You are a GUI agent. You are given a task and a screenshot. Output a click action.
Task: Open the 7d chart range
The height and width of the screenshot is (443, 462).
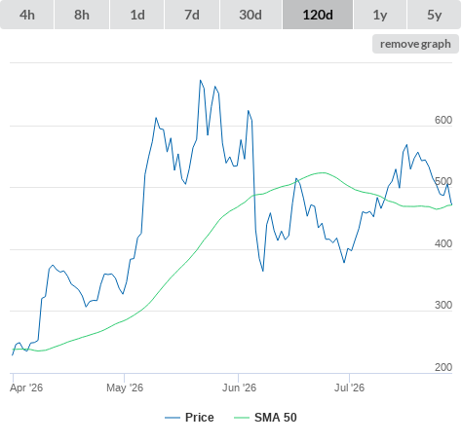192,15
